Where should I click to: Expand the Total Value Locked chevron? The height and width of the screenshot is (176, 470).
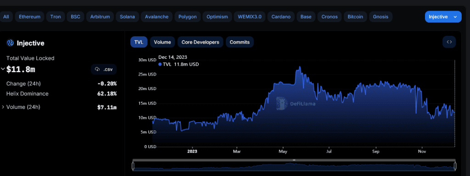click(x=3, y=69)
